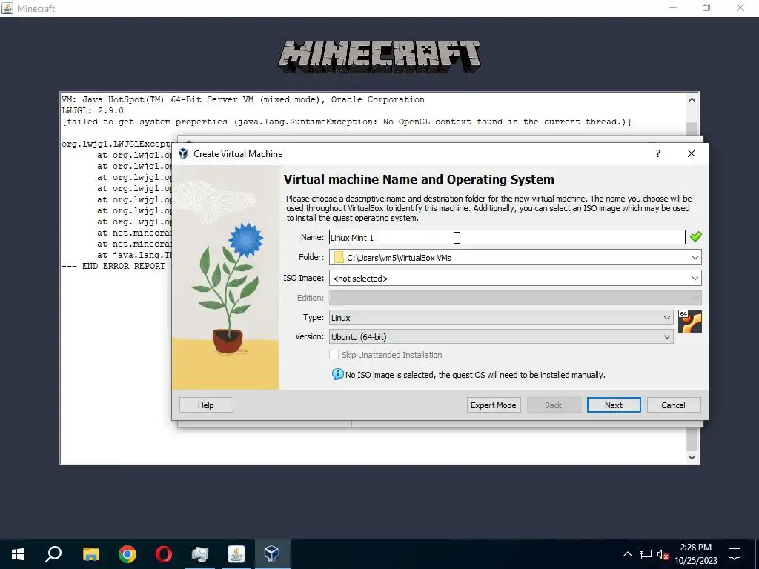The width and height of the screenshot is (759, 569).
Task: Click the yellow folder icon in Folder field
Action: [339, 258]
